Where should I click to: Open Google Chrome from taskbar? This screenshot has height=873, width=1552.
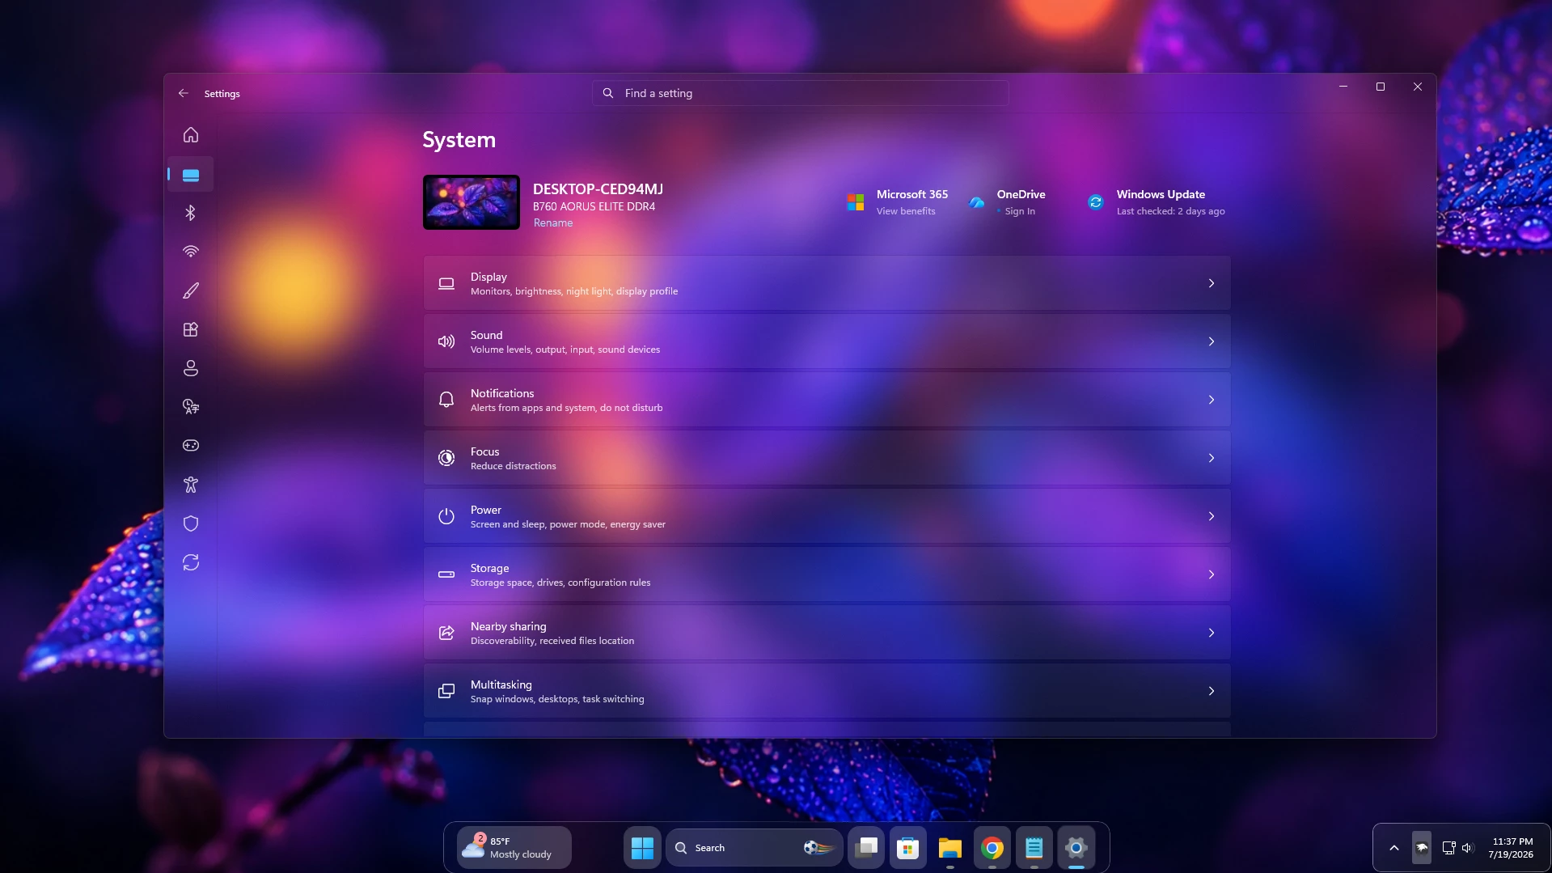(x=992, y=848)
